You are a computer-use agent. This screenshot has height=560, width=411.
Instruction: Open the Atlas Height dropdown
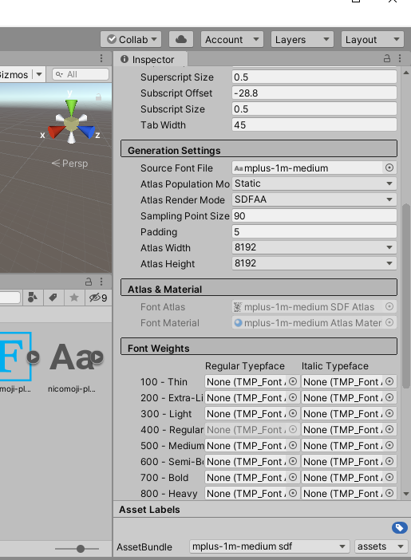pyautogui.click(x=314, y=263)
